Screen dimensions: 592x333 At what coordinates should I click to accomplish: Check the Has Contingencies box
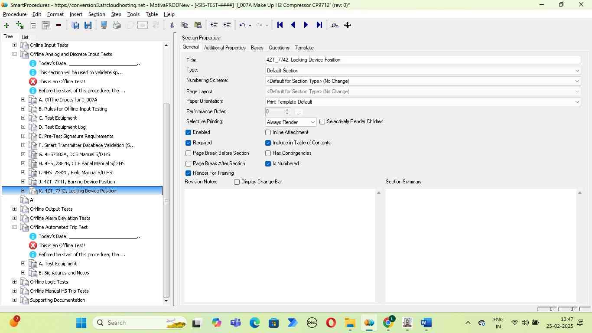coord(268,153)
